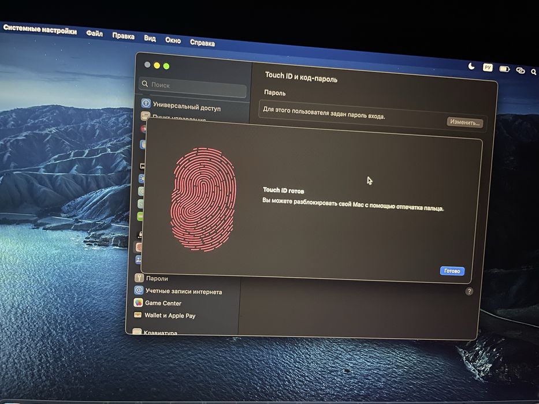Click the "Touch ID готов" heading
The image size is (539, 404).
click(283, 190)
